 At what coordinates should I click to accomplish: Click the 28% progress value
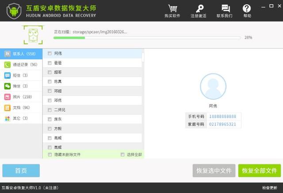[249, 38]
